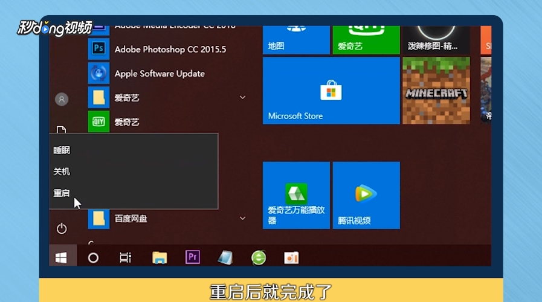Click the 爱奇艺 folder icon
Screen dimensions: 542x302
click(x=98, y=97)
